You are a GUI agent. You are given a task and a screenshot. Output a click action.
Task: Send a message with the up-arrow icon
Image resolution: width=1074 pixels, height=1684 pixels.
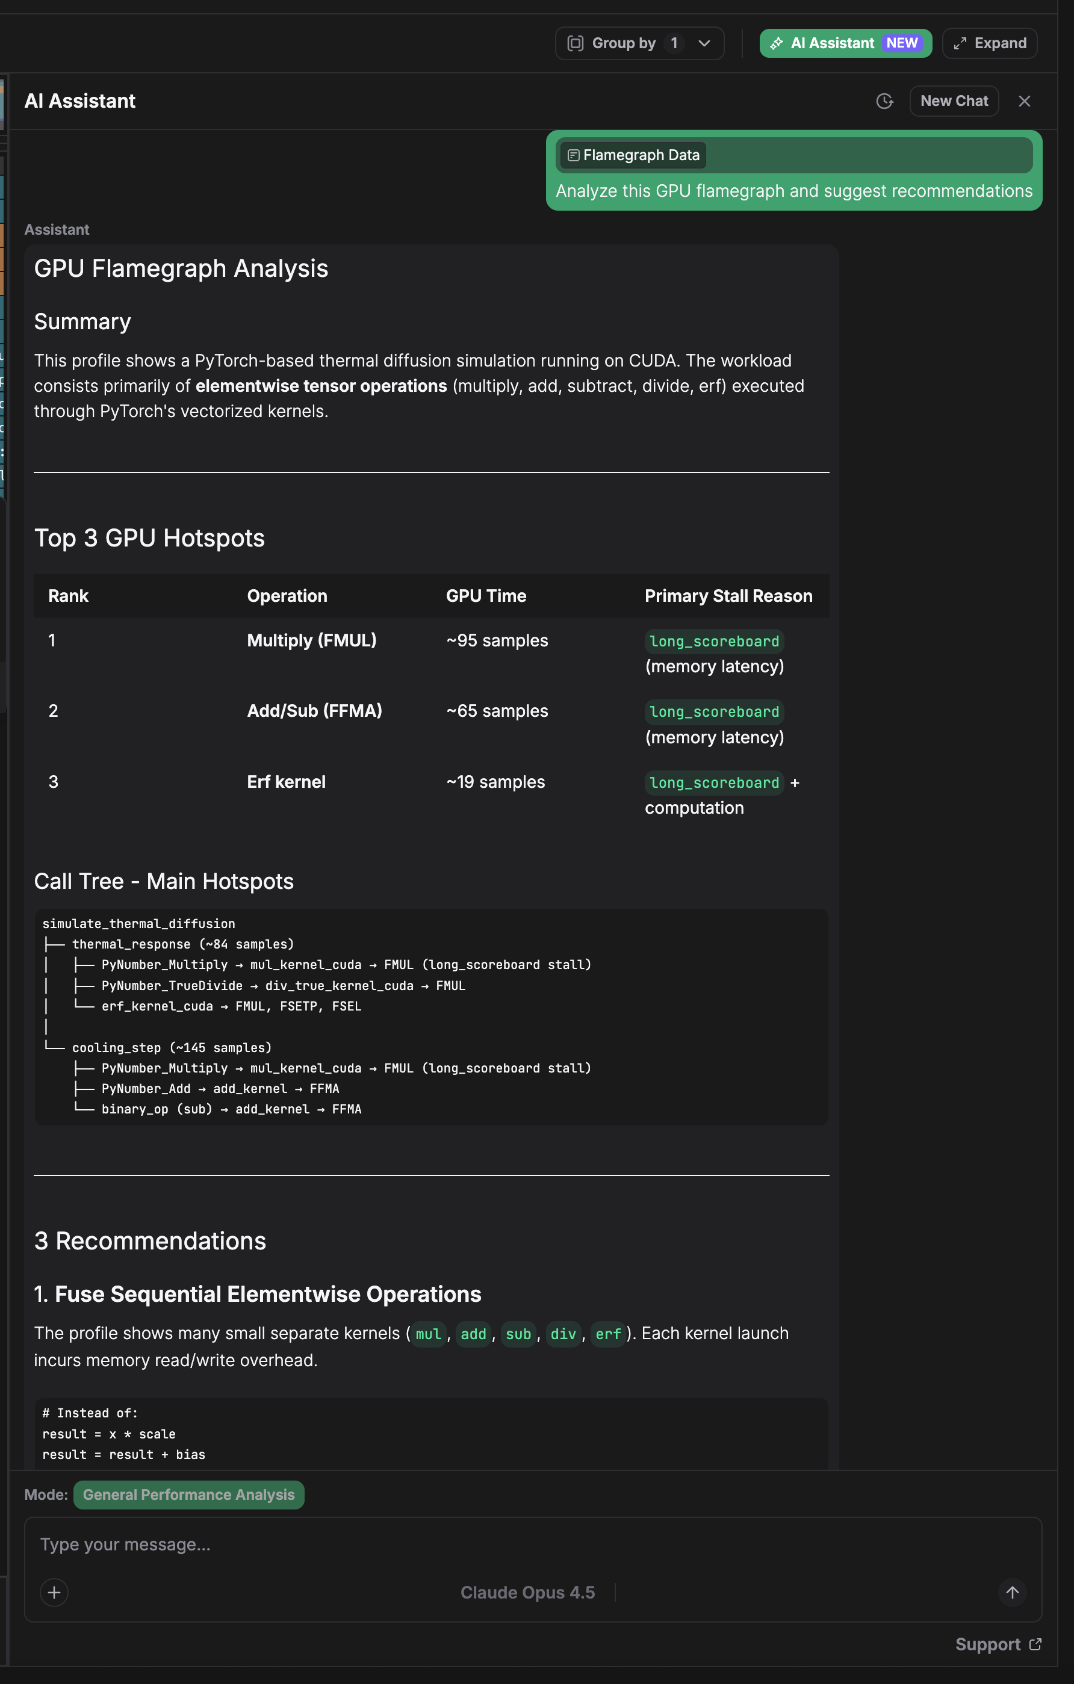point(1013,1593)
